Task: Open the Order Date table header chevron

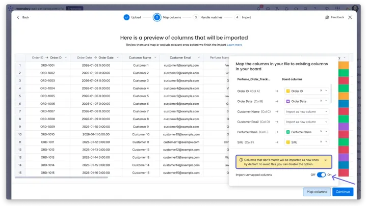Action: coord(118,57)
